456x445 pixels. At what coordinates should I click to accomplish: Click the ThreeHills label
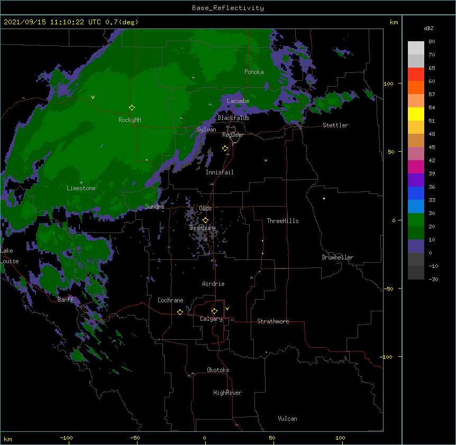click(x=282, y=221)
